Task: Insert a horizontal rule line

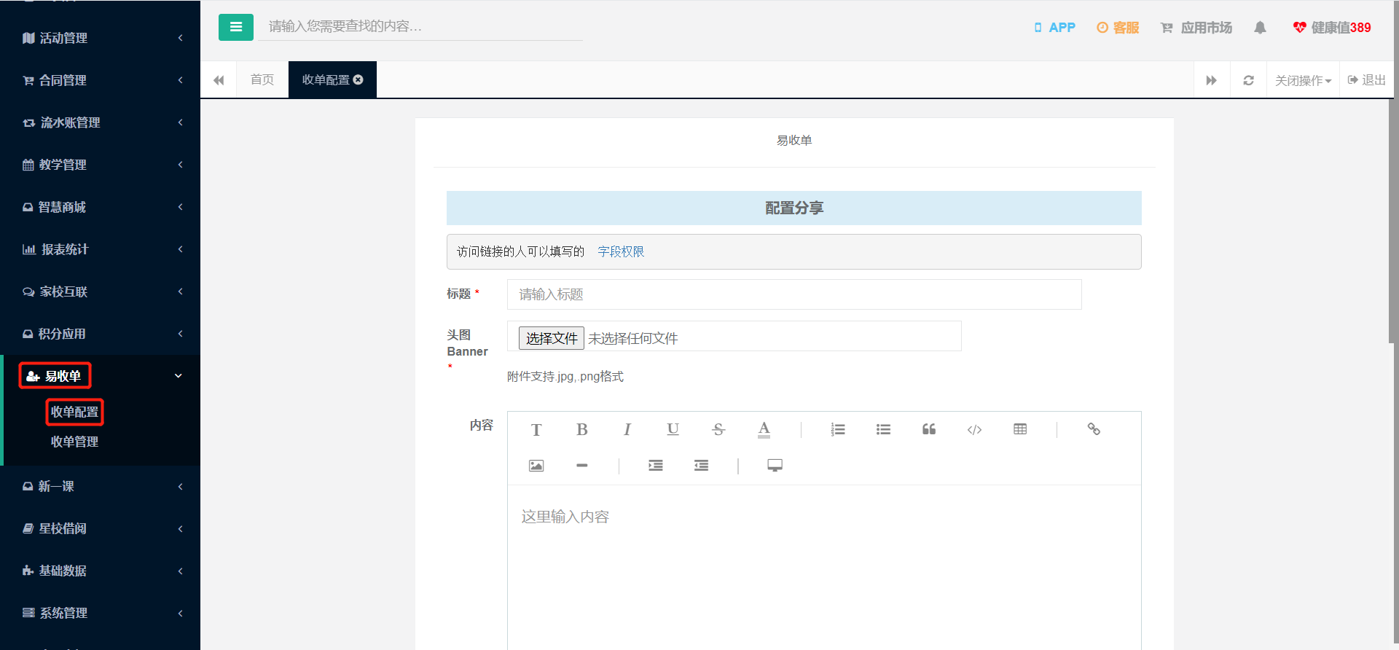Action: [x=581, y=466]
